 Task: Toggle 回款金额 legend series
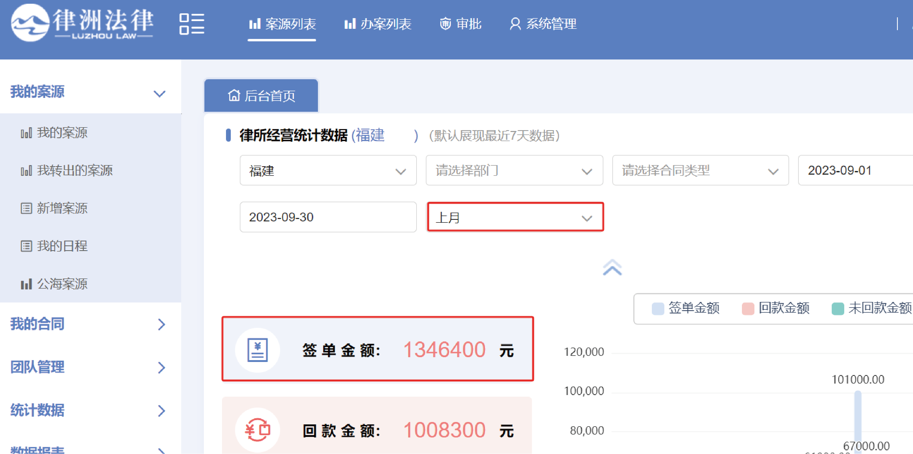(x=776, y=308)
